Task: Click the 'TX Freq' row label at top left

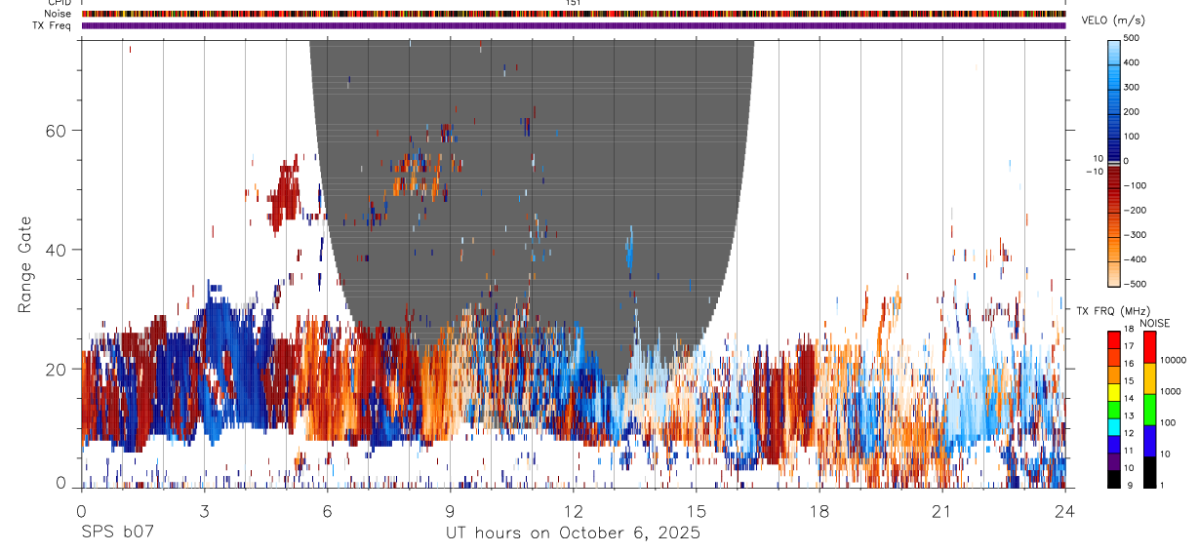Action: (52, 25)
